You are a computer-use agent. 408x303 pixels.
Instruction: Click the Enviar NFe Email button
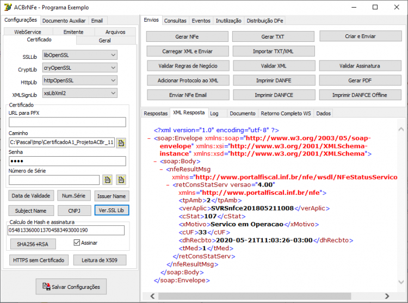(x=188, y=95)
